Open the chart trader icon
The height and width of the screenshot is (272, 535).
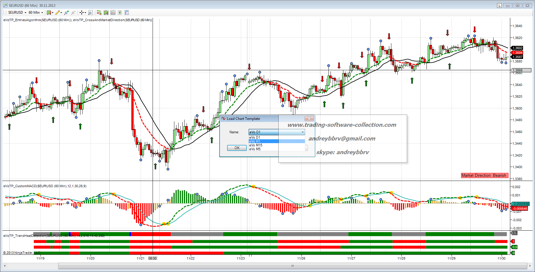pyautogui.click(x=99, y=12)
